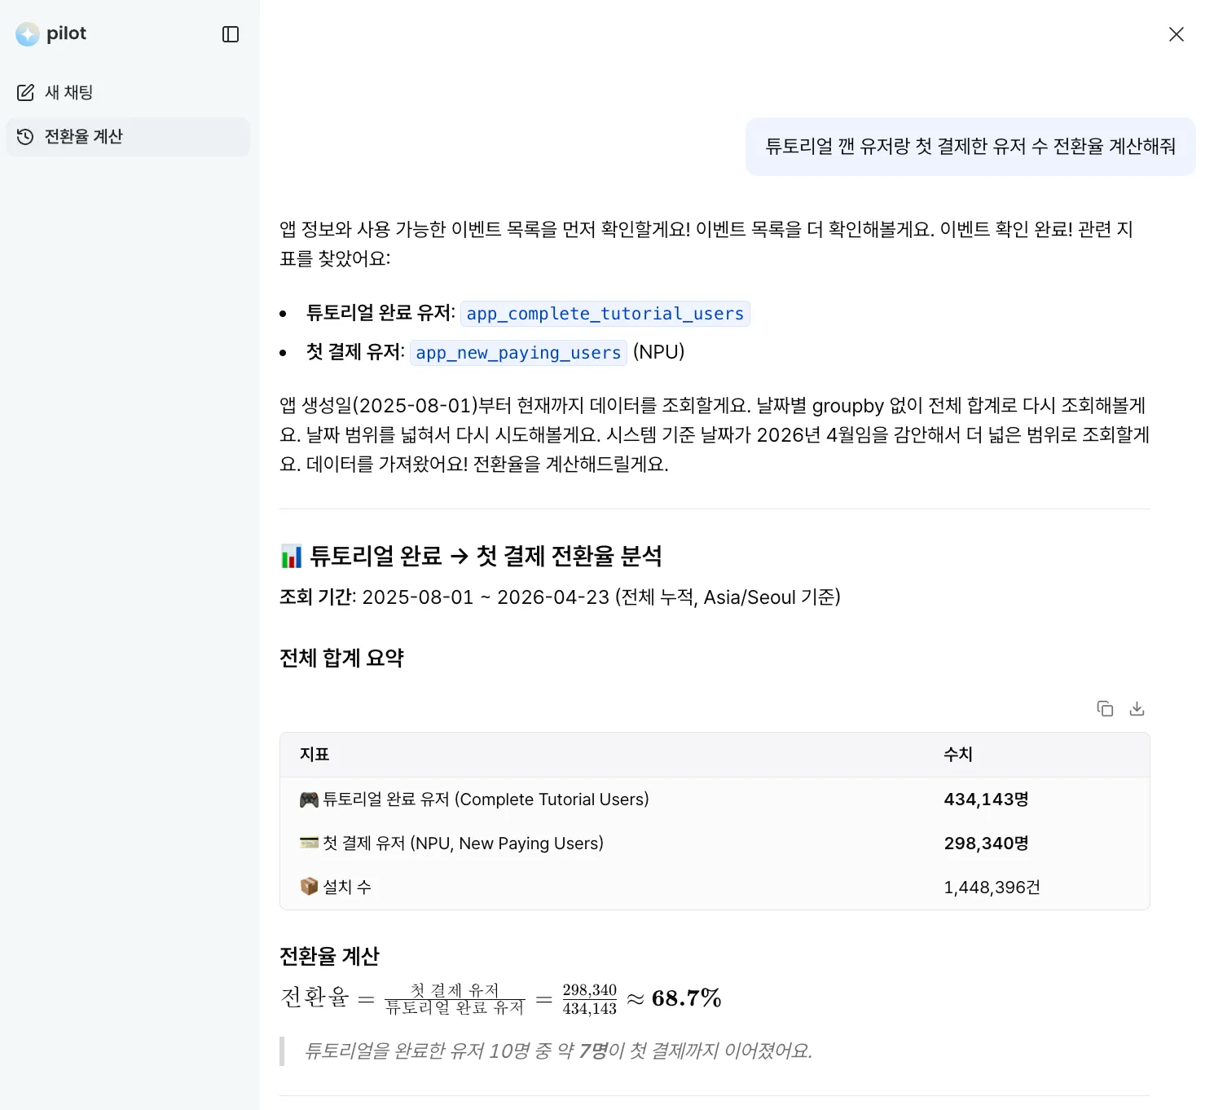
Task: Click the app_new_paying_users code tag
Action: 518,353
